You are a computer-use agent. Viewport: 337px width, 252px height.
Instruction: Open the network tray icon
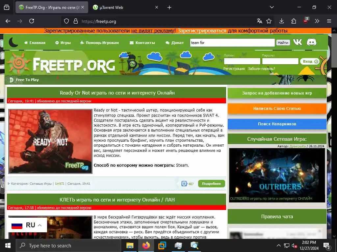click(287, 245)
